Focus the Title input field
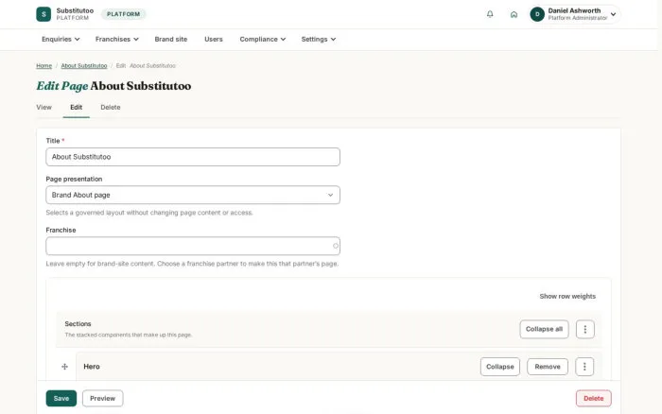Screen dimensions: 662x414 (x=193, y=157)
